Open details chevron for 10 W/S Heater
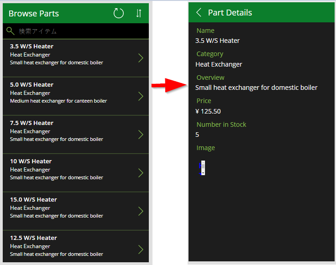The height and width of the screenshot is (265, 336). (x=141, y=173)
